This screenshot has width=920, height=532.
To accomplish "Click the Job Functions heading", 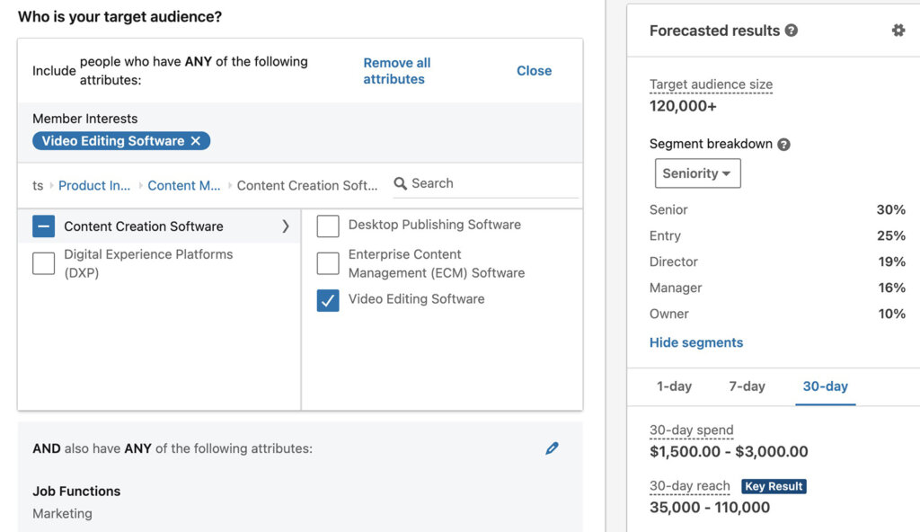I will 76,492.
